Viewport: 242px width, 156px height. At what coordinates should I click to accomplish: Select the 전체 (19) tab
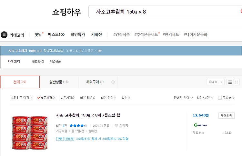click(x=20, y=82)
